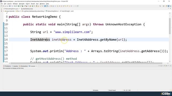Open the Console view menu dropdown
This screenshot has width=172, height=96.
167,66
